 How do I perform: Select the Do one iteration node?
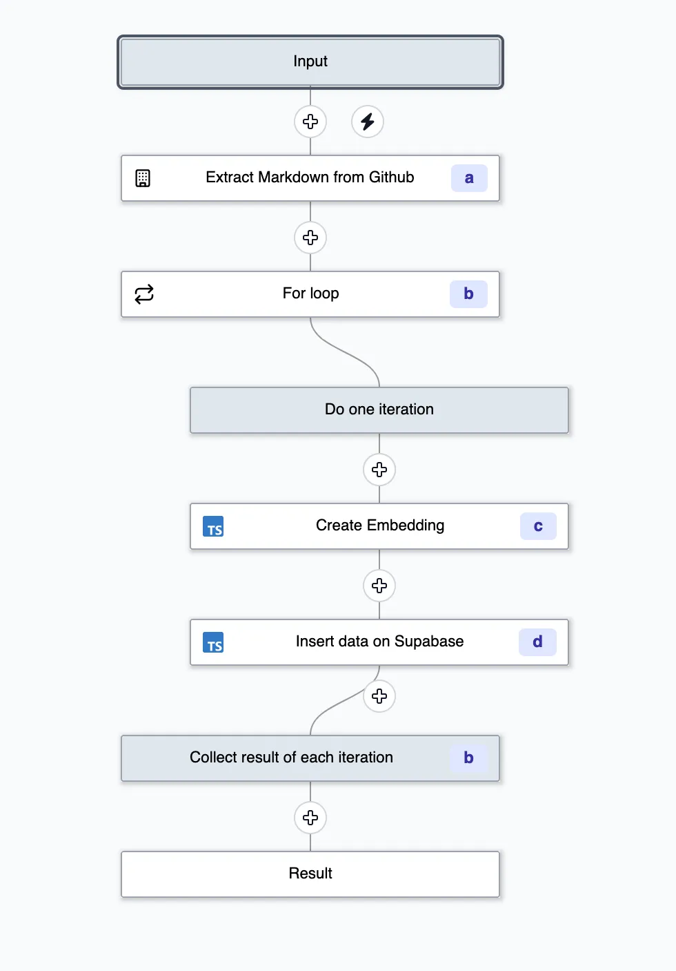(x=379, y=409)
